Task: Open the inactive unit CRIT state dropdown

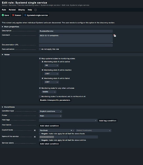Action: 51,74
